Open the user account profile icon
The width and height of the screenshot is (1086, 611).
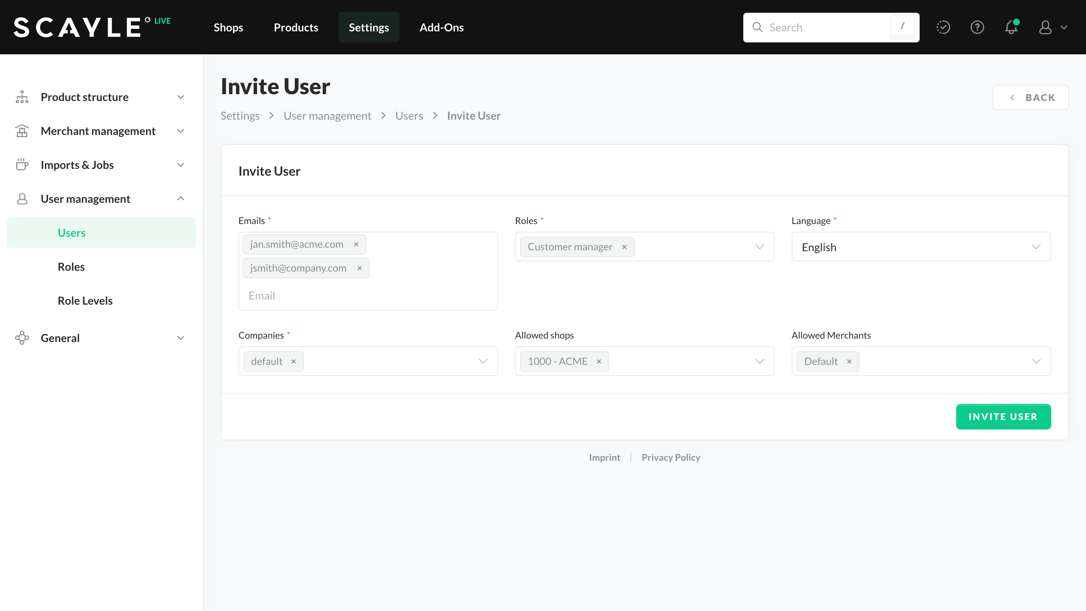click(1045, 28)
